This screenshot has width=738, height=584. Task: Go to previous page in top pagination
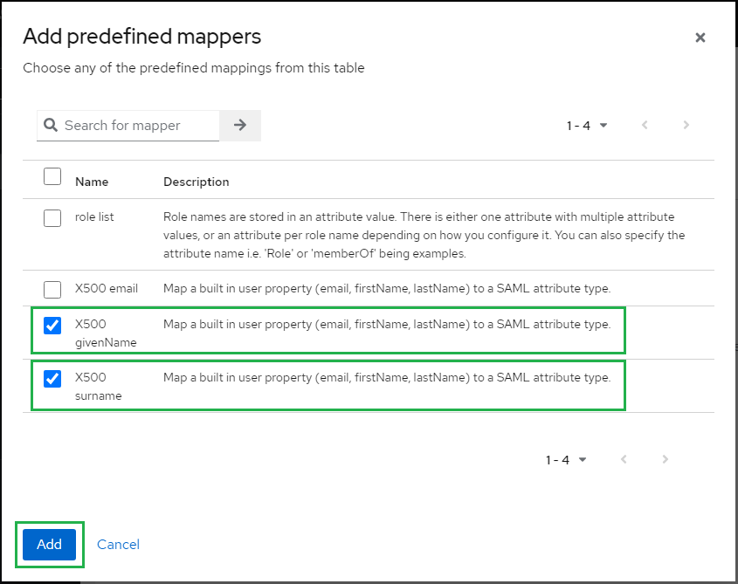[645, 125]
